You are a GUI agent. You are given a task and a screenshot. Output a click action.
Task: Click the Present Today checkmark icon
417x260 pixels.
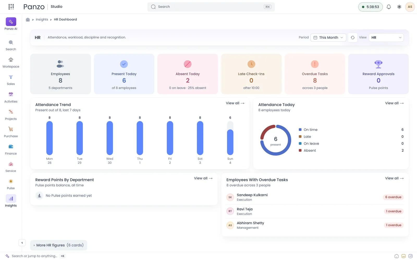pyautogui.click(x=124, y=64)
